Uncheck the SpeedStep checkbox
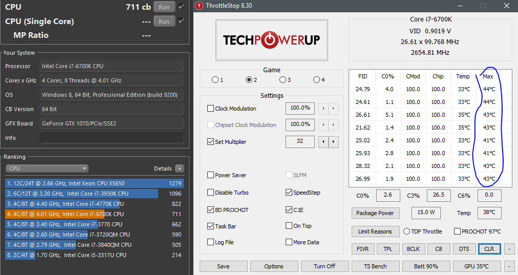518x275 pixels. tap(289, 193)
